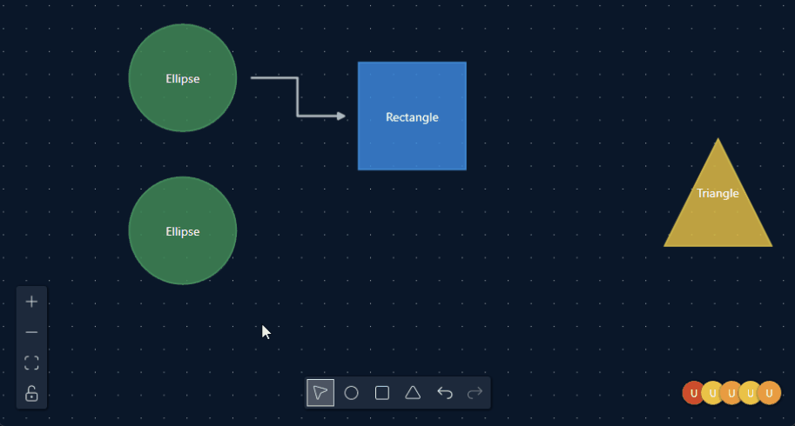Zoom out with the minus button
Screen dimensions: 795x426
[31, 332]
